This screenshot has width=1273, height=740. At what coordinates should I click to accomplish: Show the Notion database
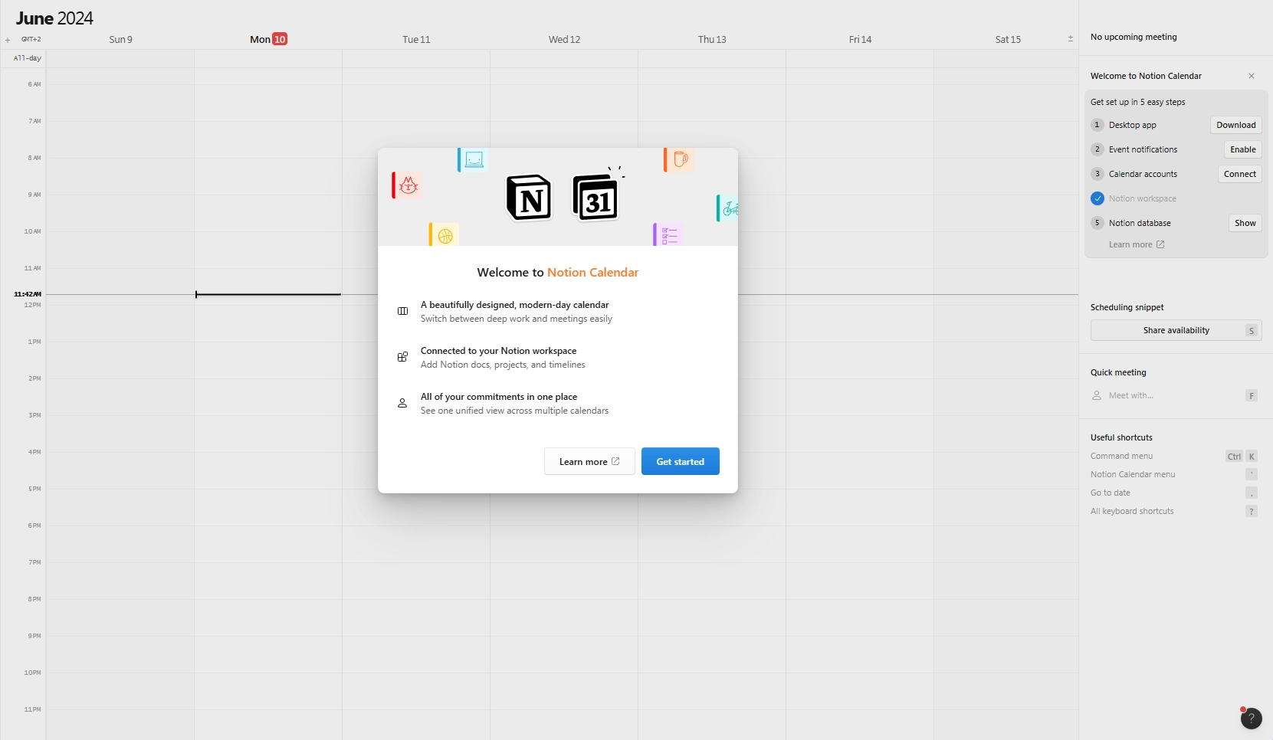pyautogui.click(x=1245, y=223)
